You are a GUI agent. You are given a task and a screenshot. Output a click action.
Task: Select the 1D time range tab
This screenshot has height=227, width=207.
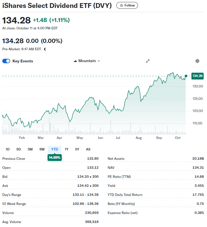[x=8, y=149]
